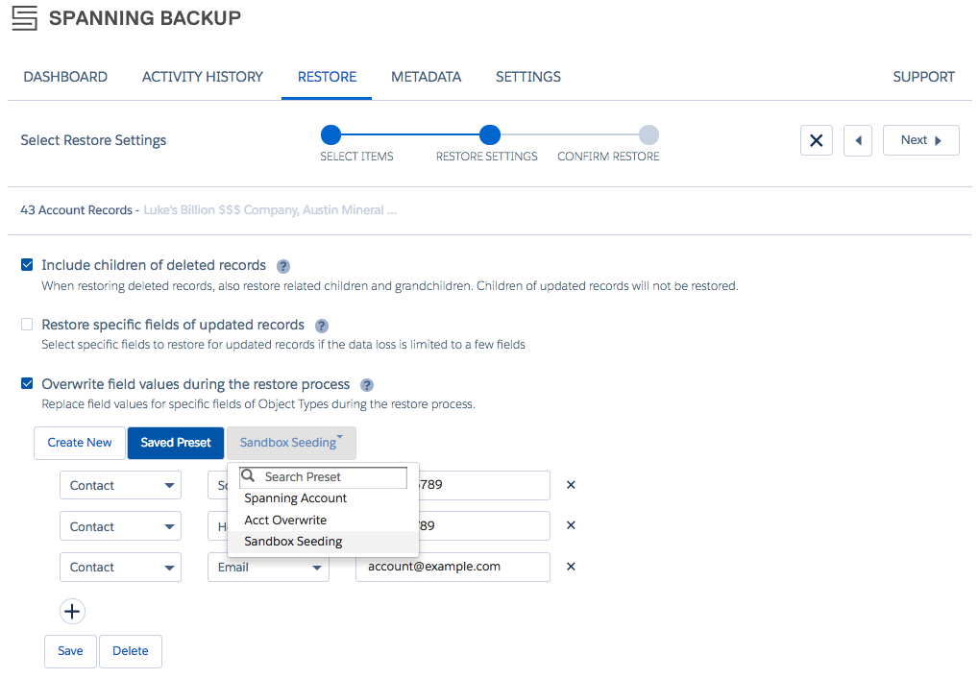Click the Next button

pyautogui.click(x=920, y=140)
